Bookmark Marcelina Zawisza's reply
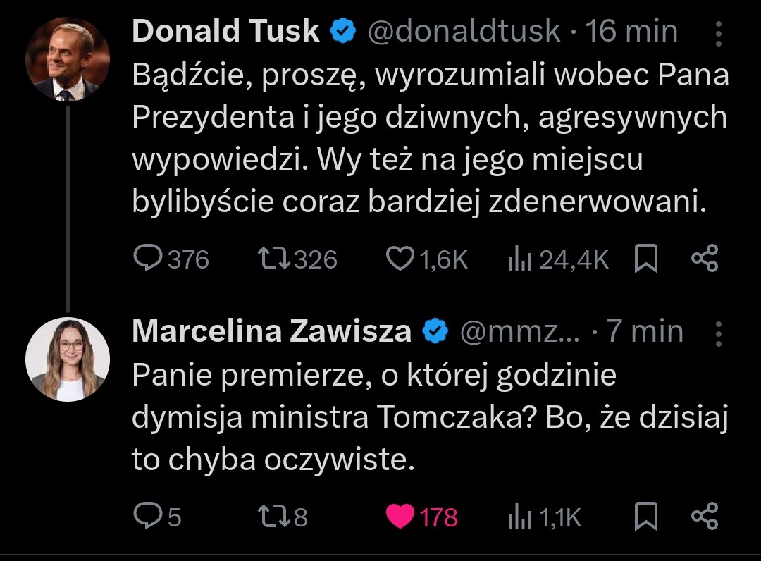The image size is (761, 561). tap(646, 517)
